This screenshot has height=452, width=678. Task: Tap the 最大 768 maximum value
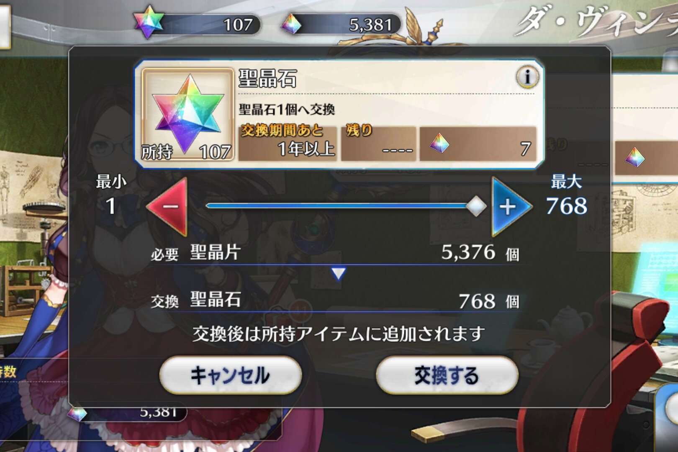click(566, 195)
